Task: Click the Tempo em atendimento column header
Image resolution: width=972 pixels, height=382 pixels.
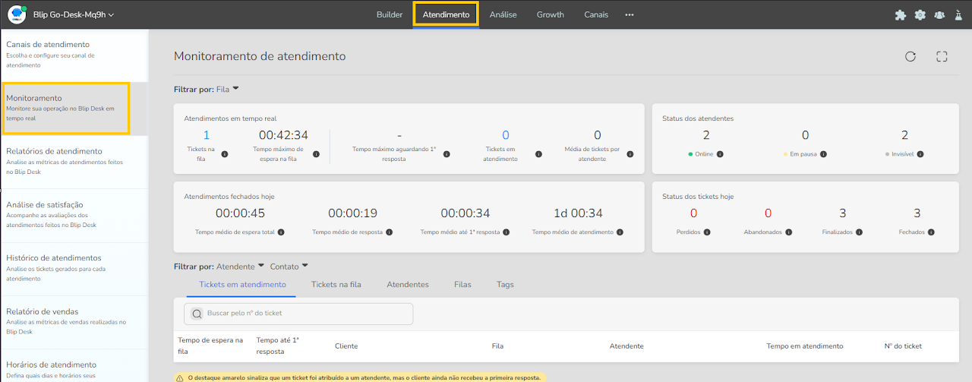Action: click(804, 346)
